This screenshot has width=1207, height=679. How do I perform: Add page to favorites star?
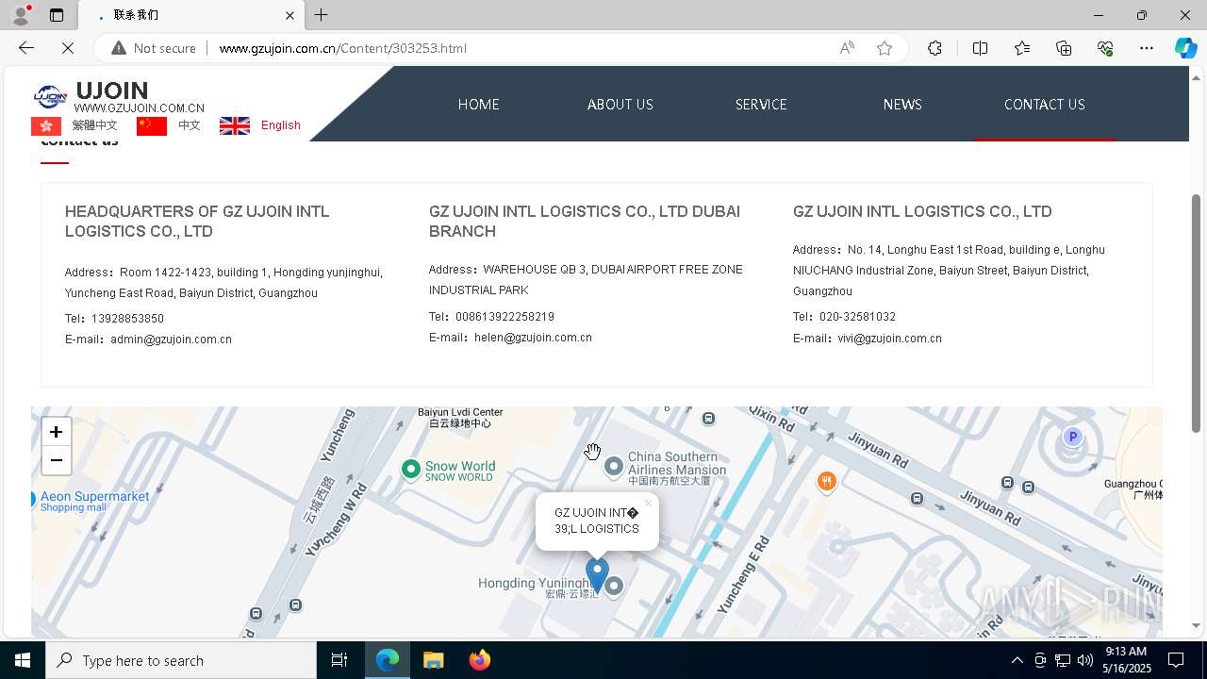[x=885, y=48]
